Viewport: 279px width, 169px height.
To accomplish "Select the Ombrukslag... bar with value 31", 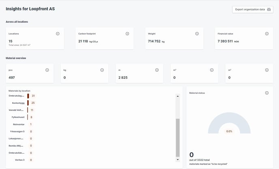I will tap(28, 96).
